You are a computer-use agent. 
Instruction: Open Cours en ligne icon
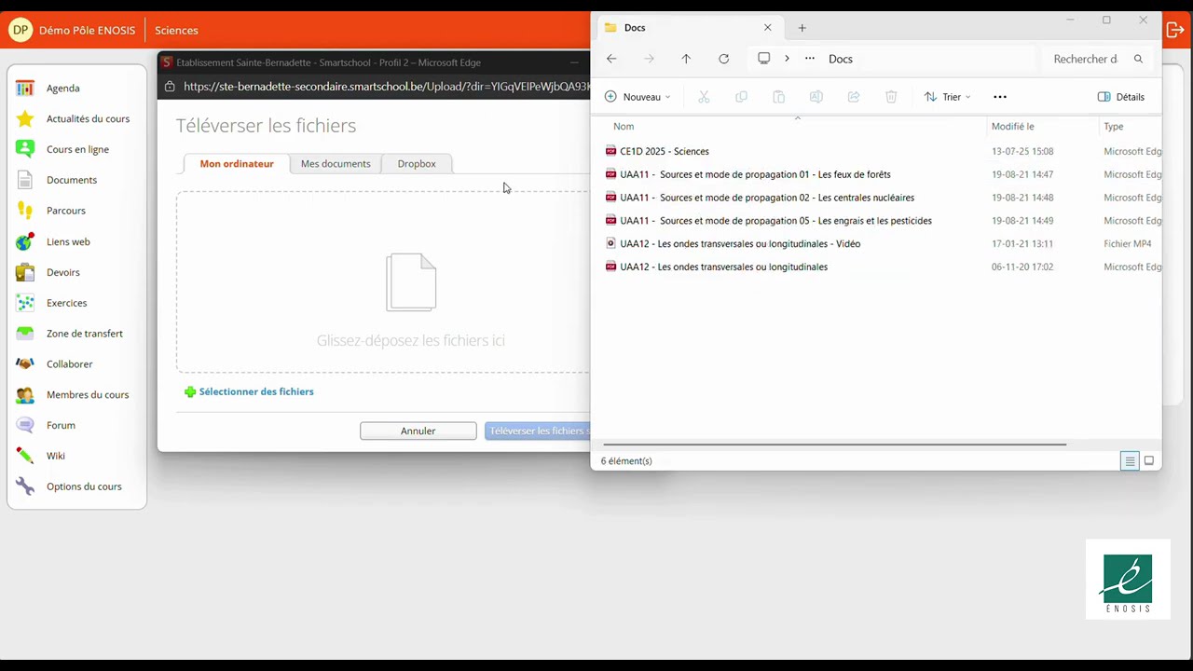coord(25,149)
